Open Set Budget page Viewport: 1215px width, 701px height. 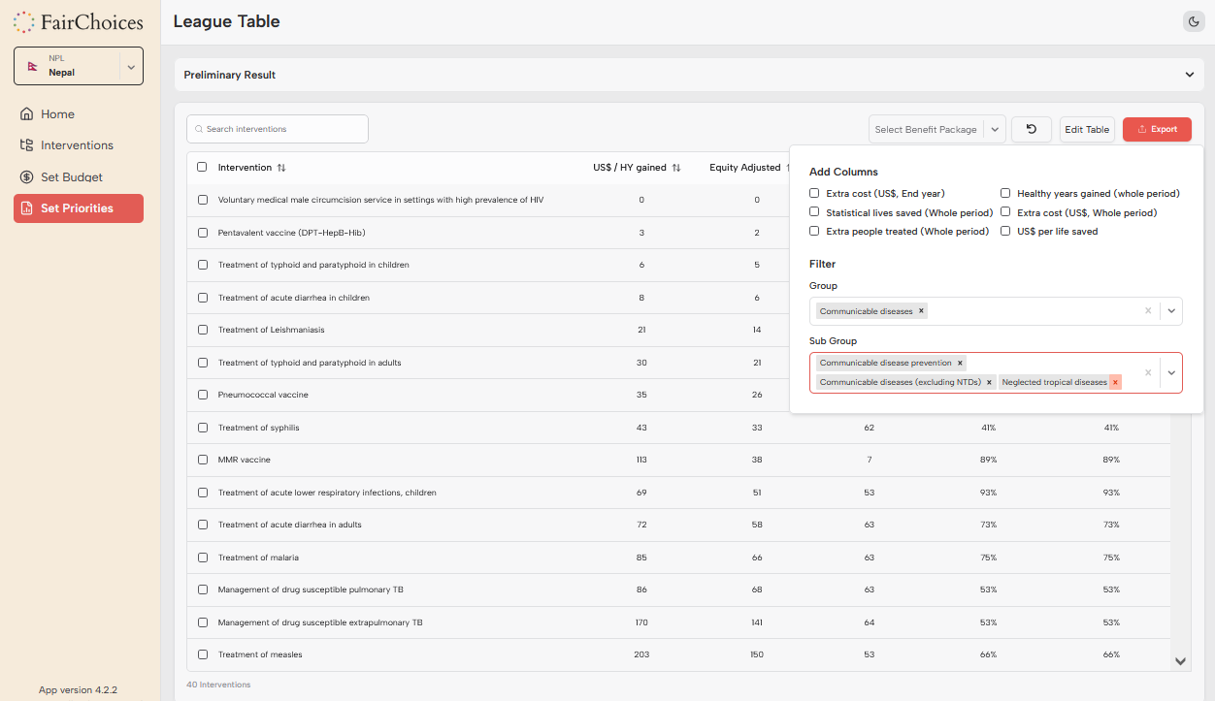(x=71, y=177)
